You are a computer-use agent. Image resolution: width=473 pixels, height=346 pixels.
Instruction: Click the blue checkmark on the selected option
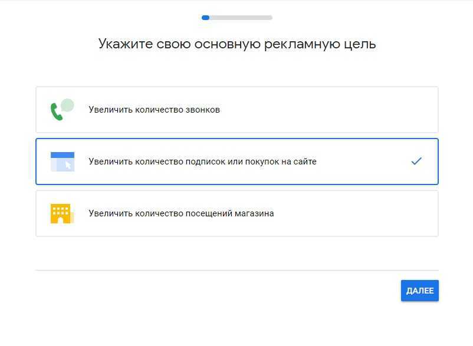(416, 161)
